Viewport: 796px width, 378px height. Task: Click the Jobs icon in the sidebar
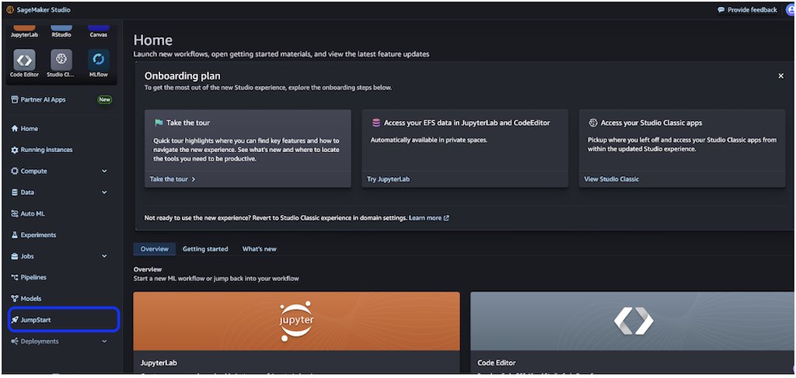[x=15, y=256]
